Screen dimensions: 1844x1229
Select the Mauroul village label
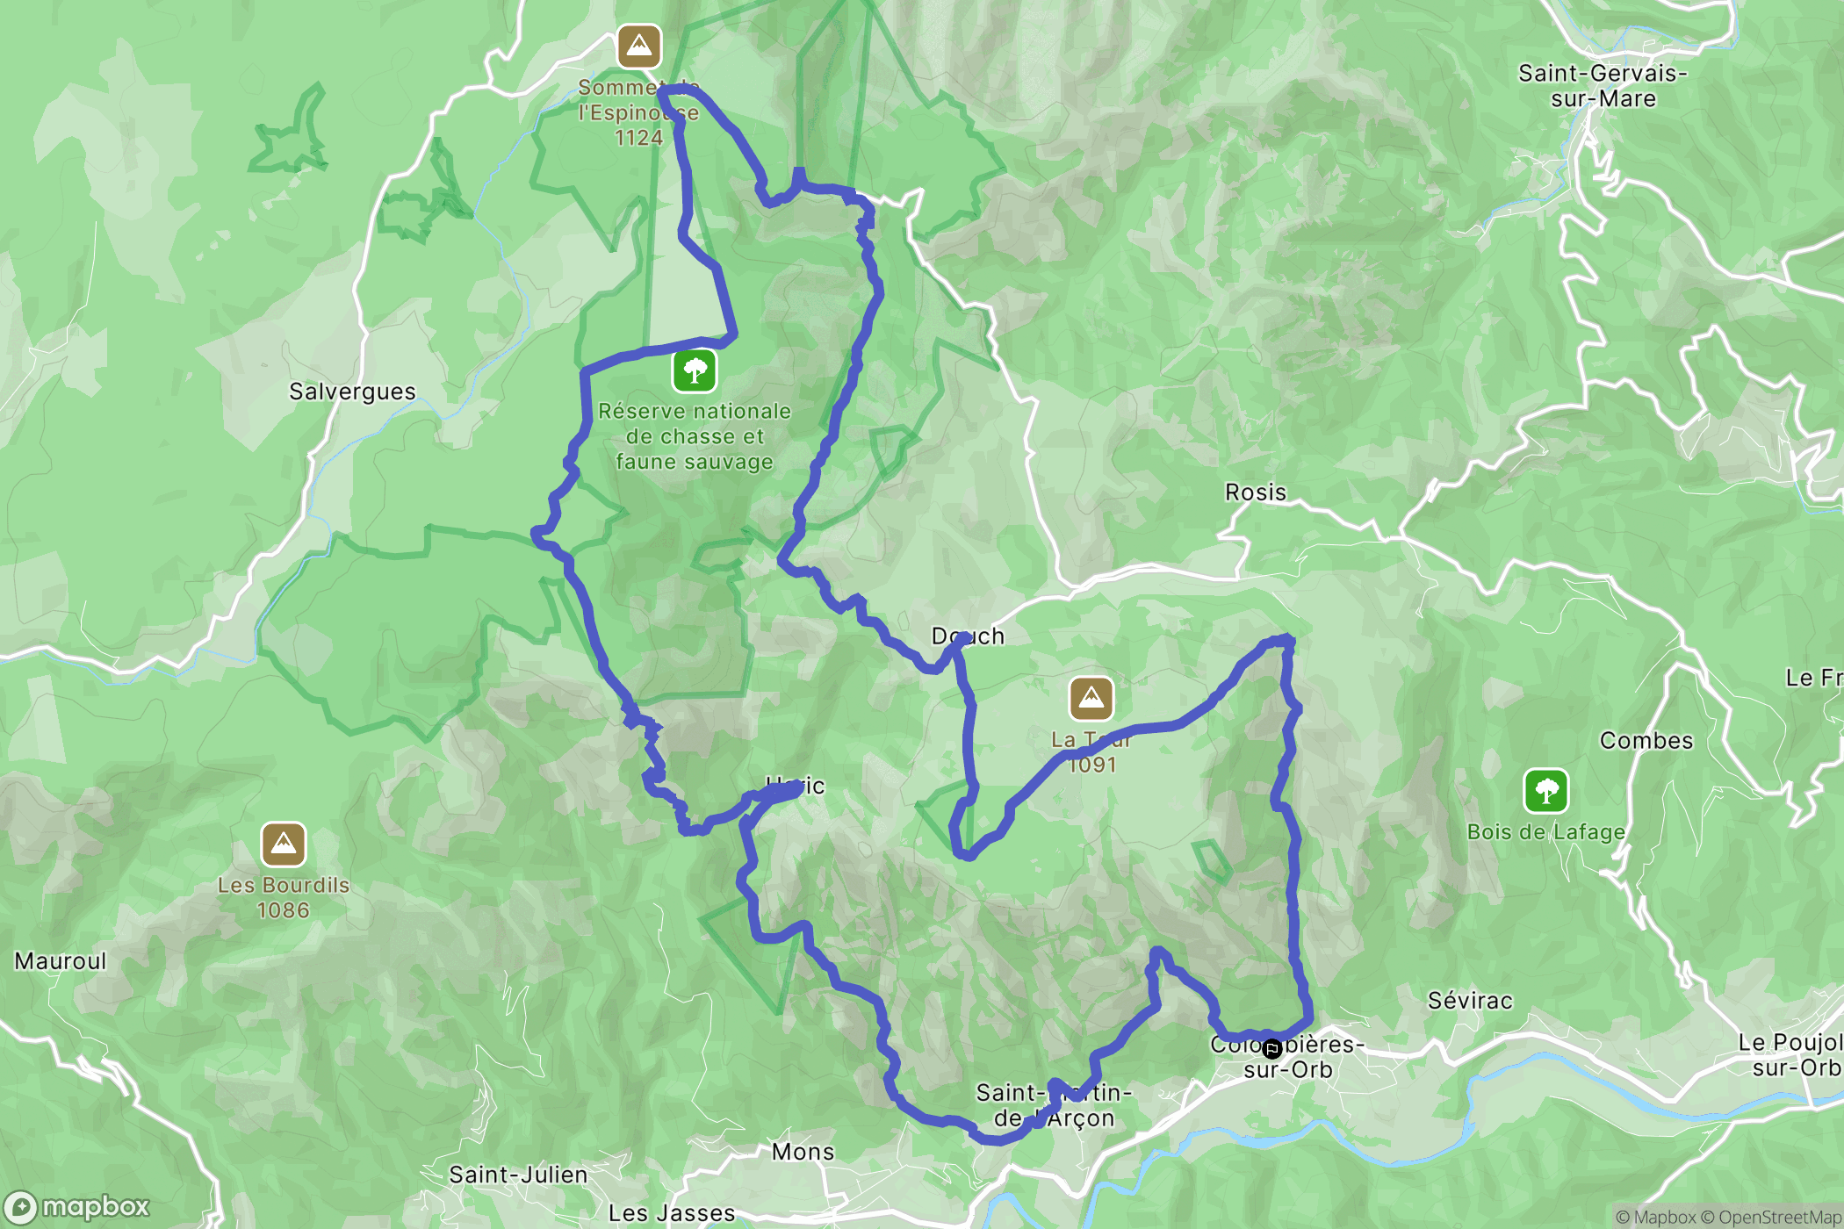click(x=61, y=961)
